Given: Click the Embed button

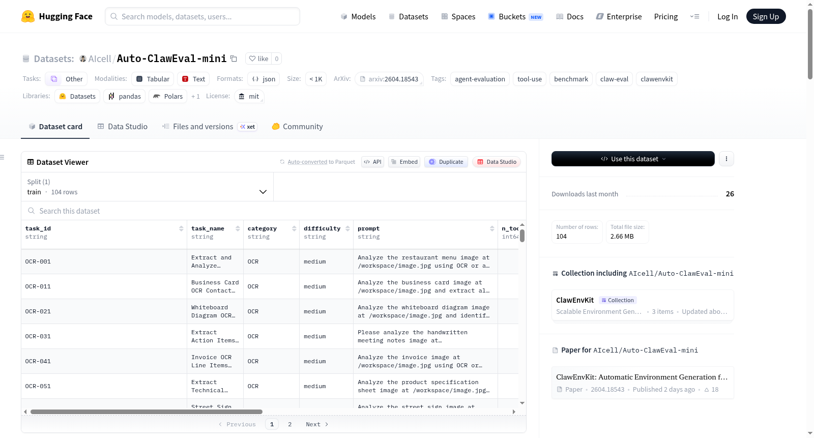Looking at the screenshot, I should [404, 162].
